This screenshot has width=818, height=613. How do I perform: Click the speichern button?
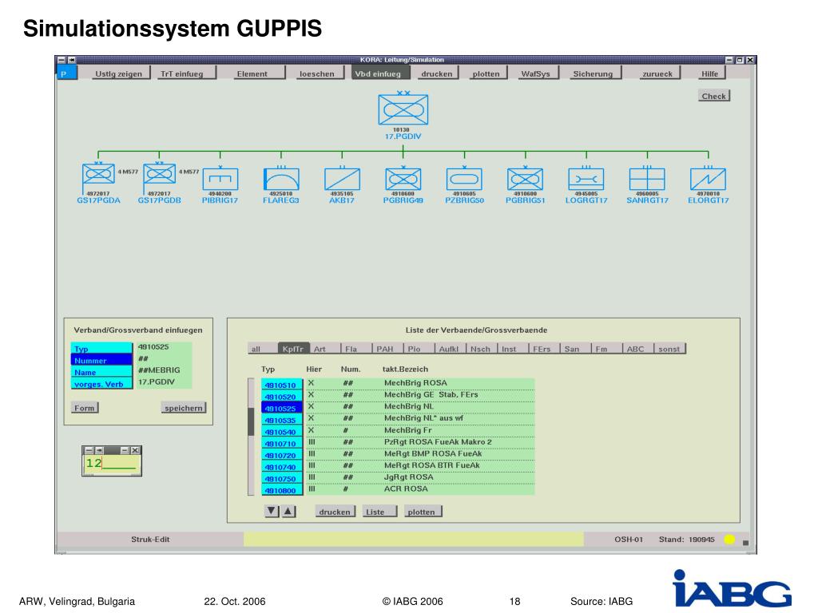click(184, 408)
